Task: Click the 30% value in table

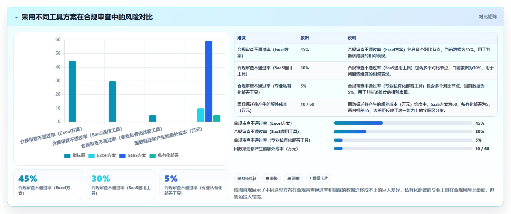Action: tap(305, 68)
